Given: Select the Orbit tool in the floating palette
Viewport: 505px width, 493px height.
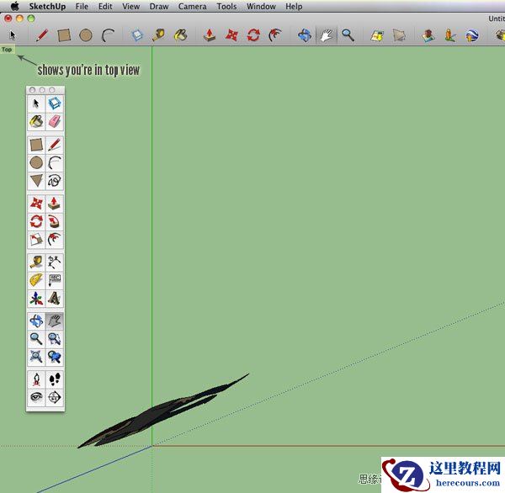Looking at the screenshot, I should pyautogui.click(x=36, y=321).
